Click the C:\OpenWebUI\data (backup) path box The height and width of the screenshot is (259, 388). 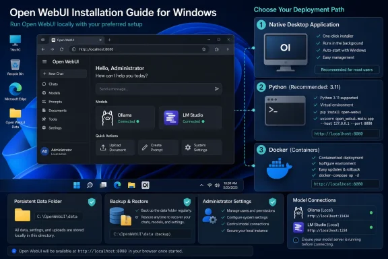tap(150, 234)
